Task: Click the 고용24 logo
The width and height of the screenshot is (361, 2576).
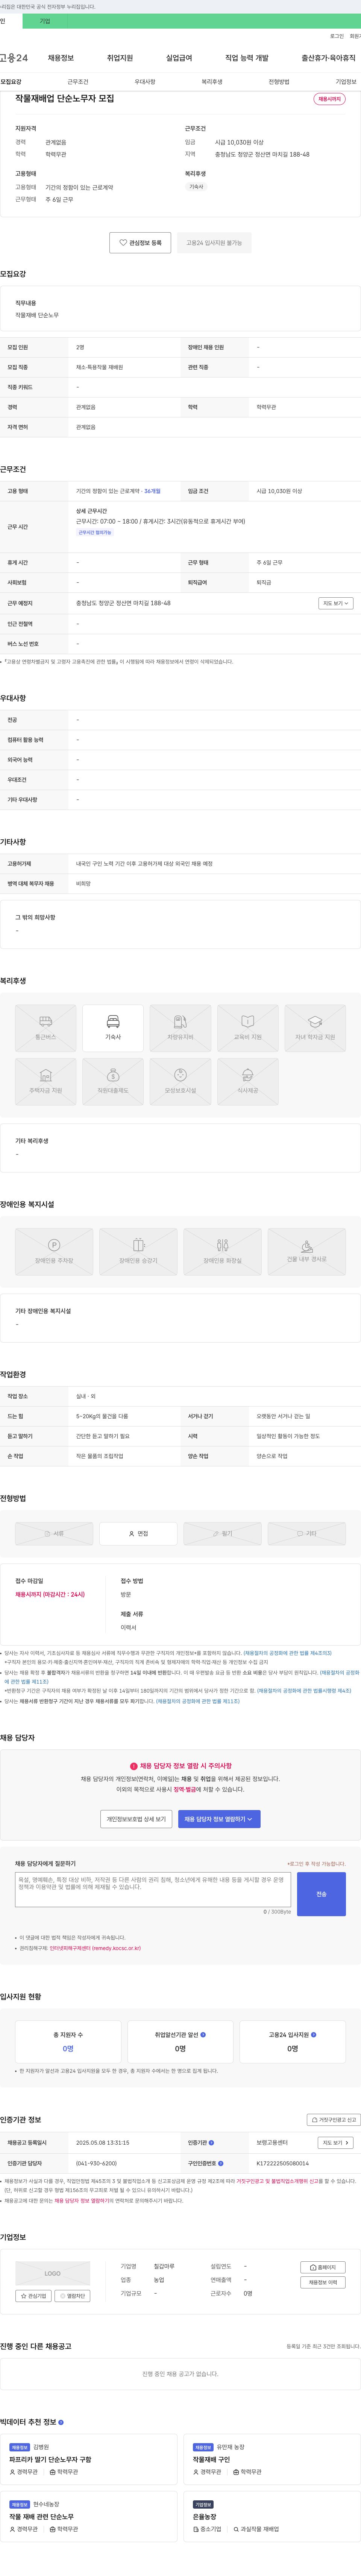Action: pos(14,58)
